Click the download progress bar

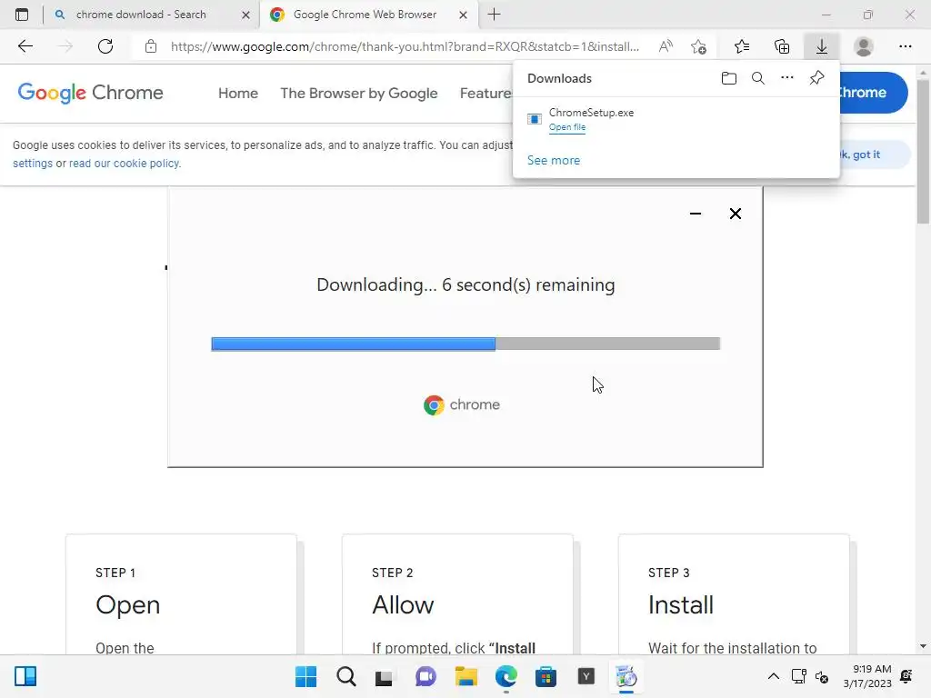(x=465, y=344)
